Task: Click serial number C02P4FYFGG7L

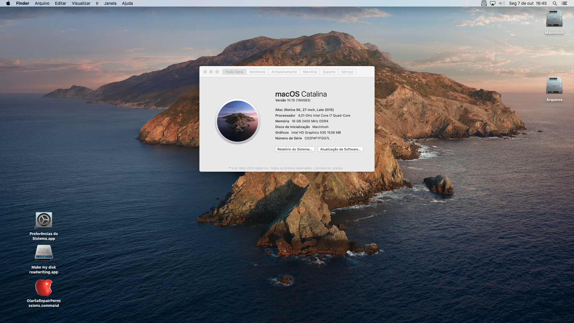Action: click(317, 138)
